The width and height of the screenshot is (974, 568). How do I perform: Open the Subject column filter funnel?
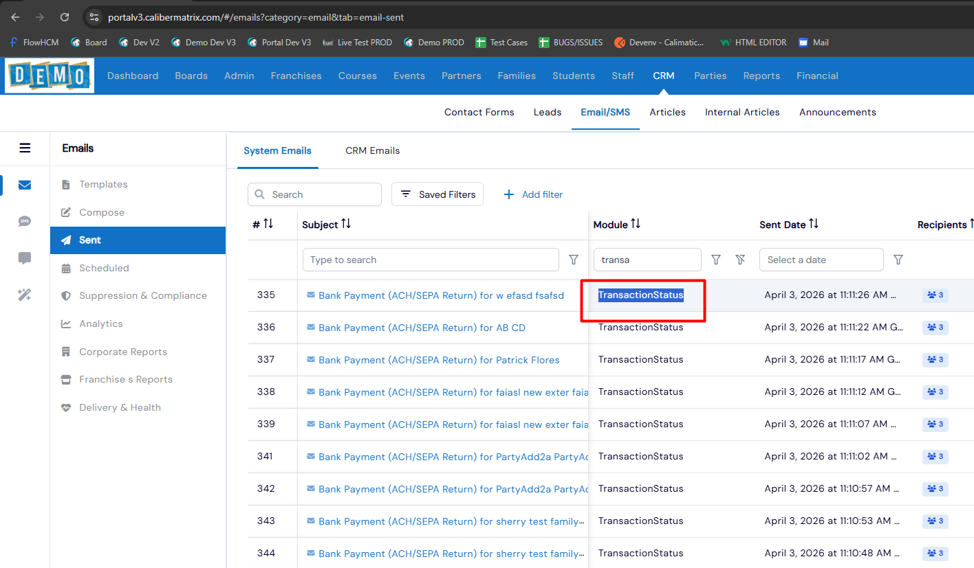574,260
